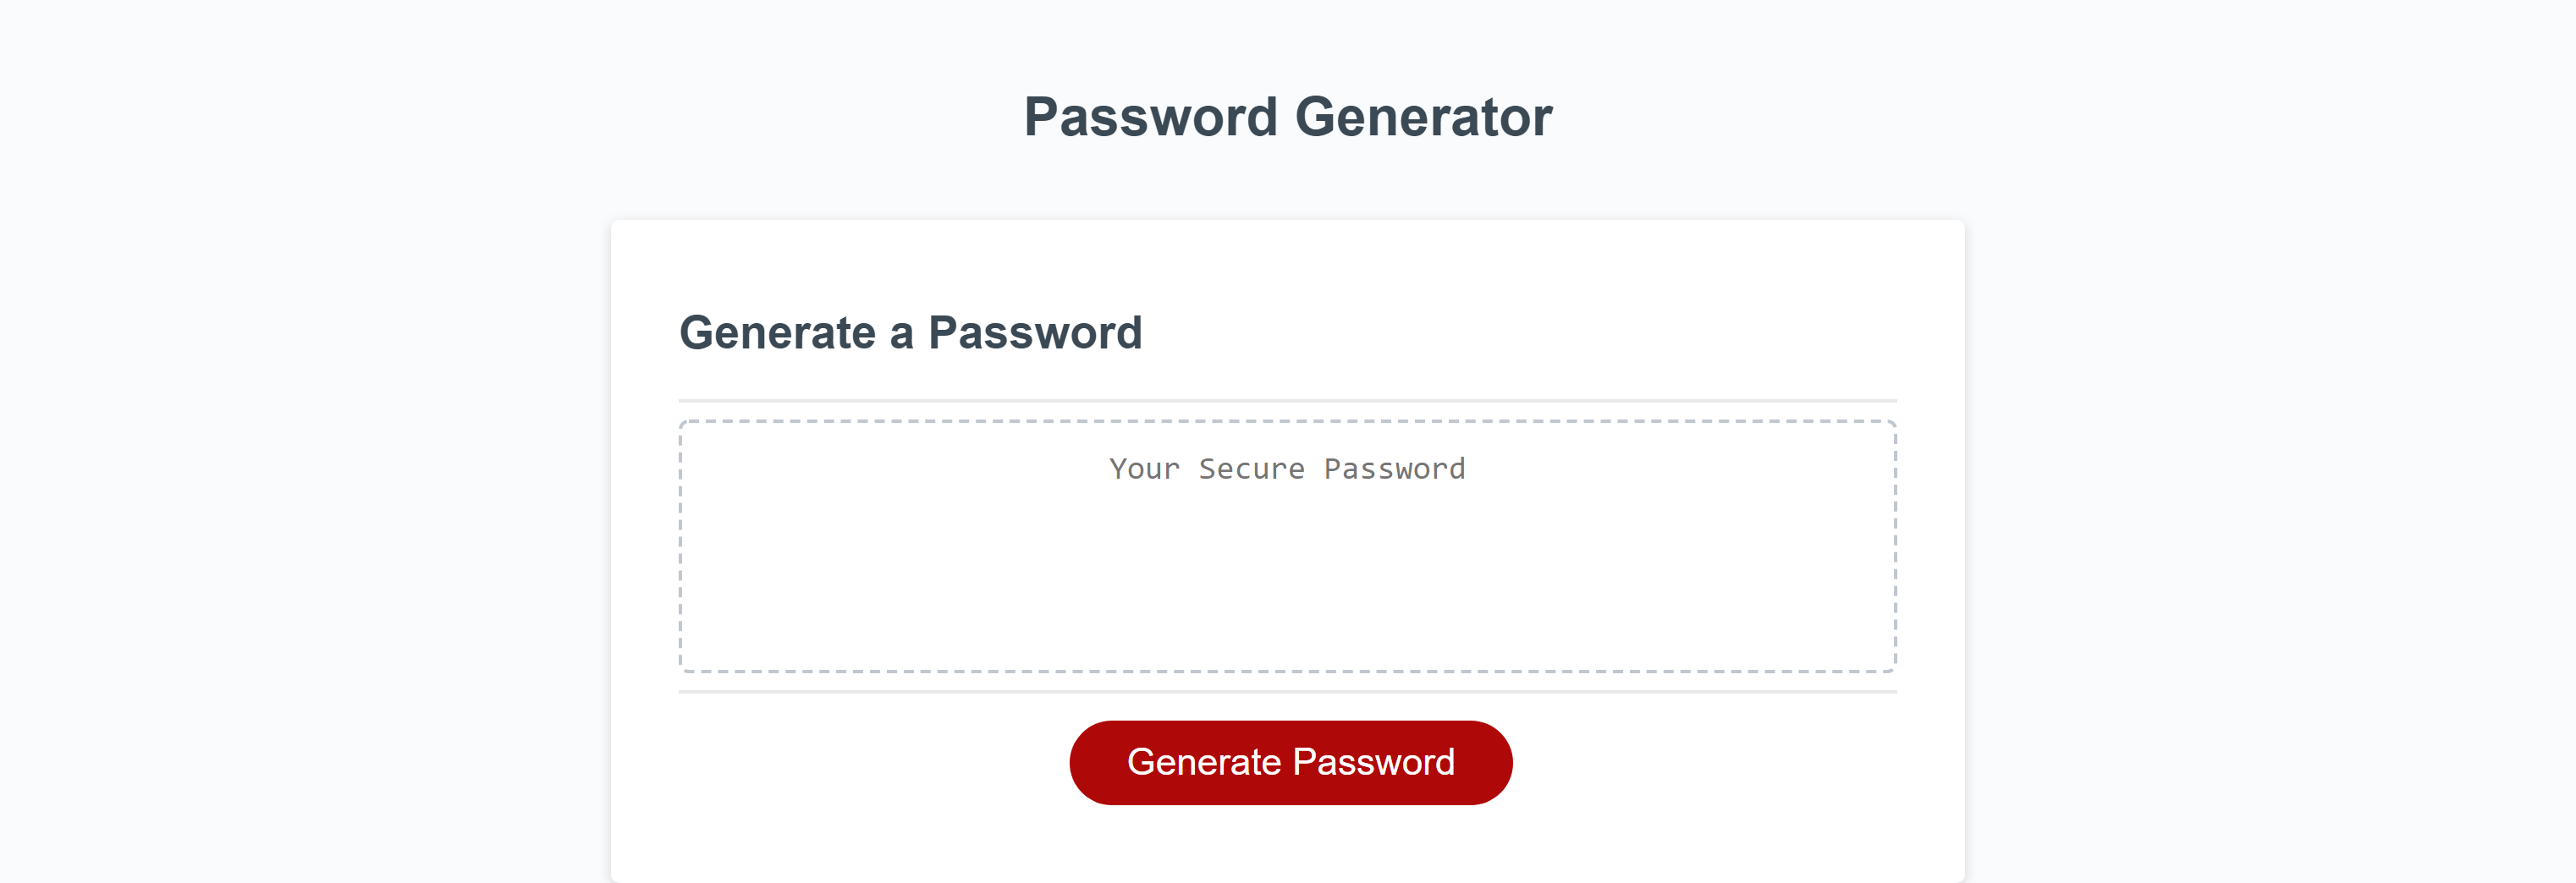Select the Generate a Password heading

[912, 333]
